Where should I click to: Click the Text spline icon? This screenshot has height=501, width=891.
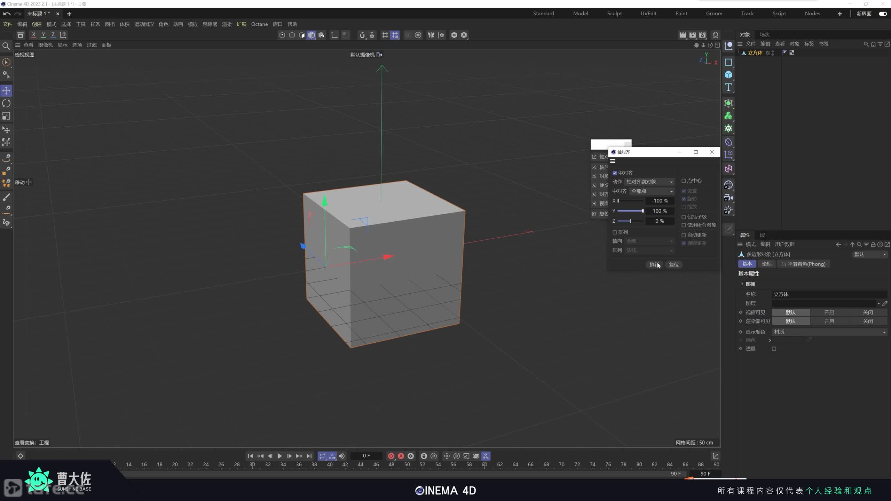tap(728, 87)
